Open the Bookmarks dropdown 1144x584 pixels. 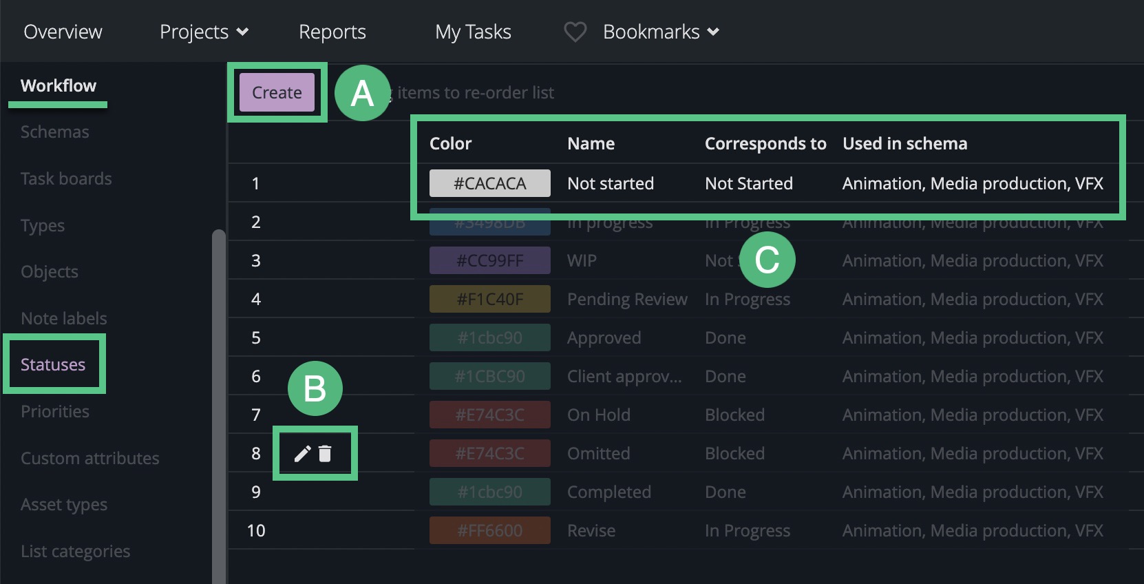661,32
